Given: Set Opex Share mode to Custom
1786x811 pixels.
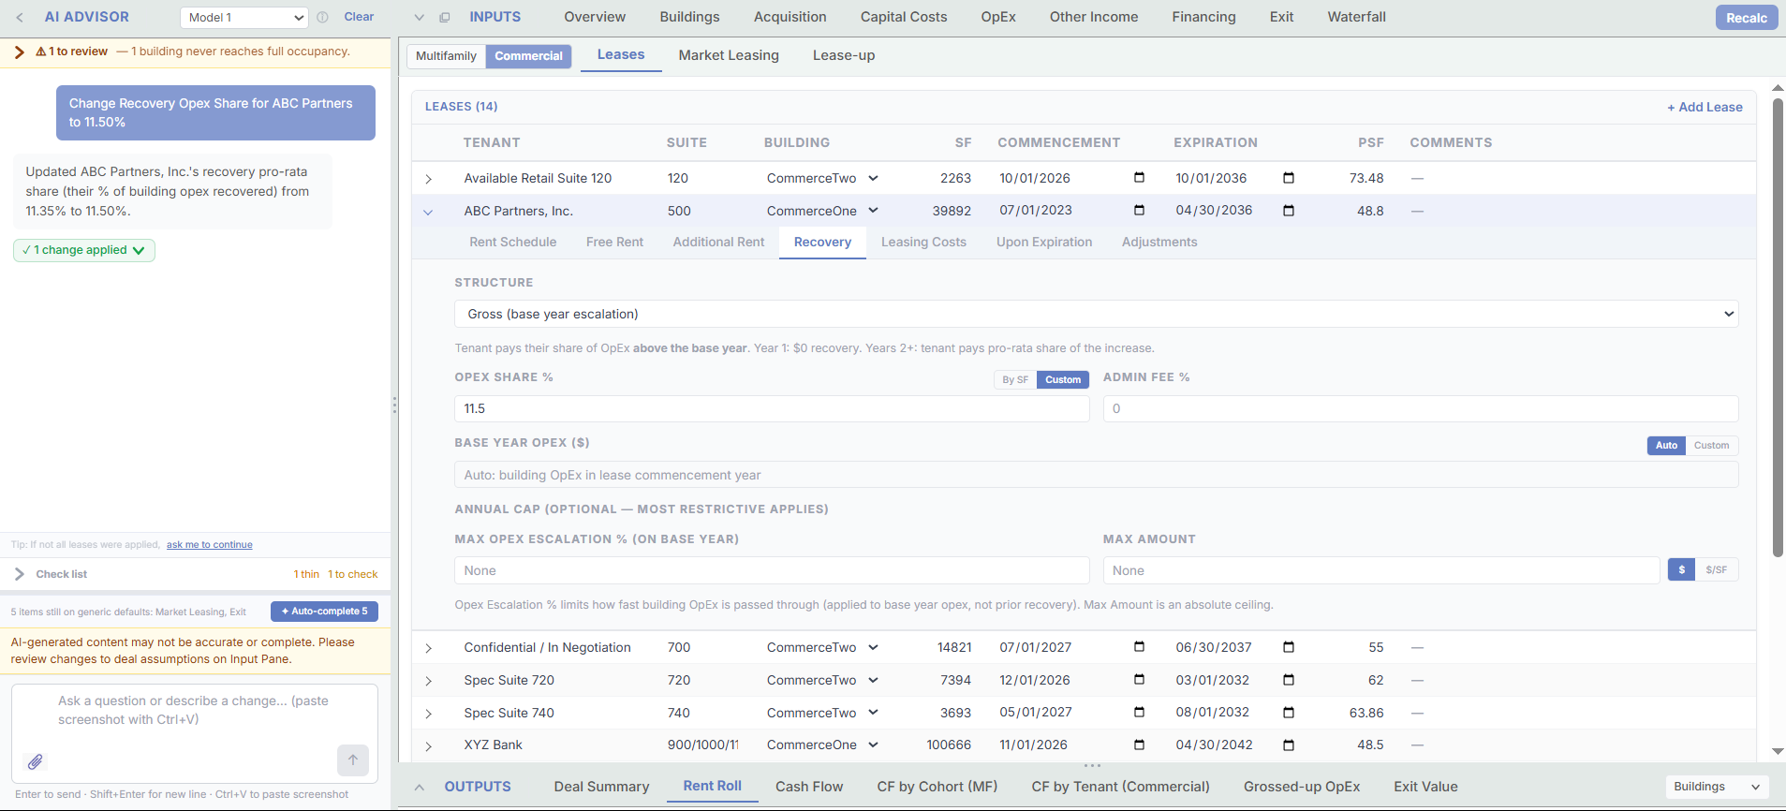Looking at the screenshot, I should [x=1063, y=379].
